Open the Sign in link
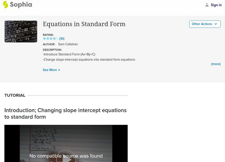Viewport: 225px width, 162px height. click(216, 5)
